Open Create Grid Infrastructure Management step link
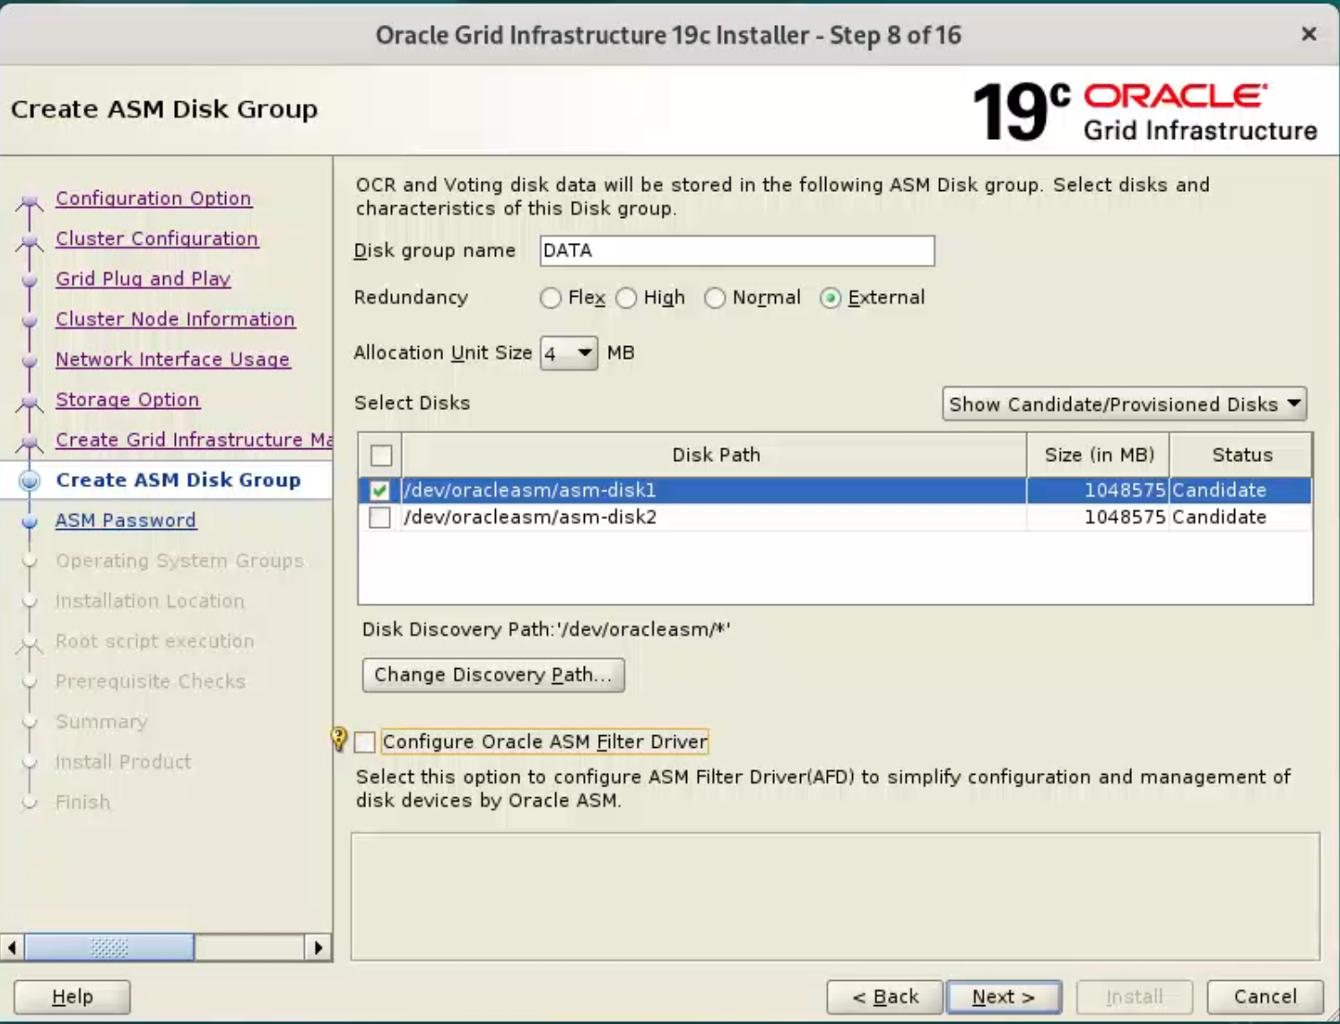Image resolution: width=1340 pixels, height=1024 pixels. [194, 440]
